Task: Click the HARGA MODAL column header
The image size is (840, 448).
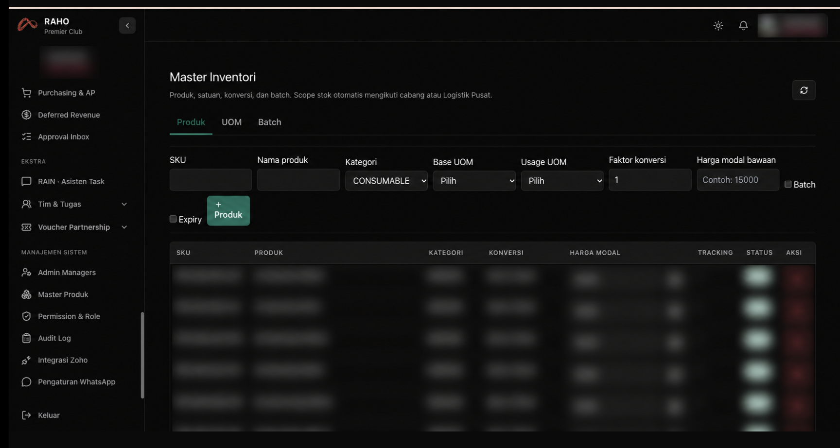Action: 595,253
